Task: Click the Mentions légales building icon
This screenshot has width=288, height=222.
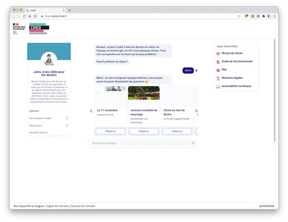Action: (218, 78)
